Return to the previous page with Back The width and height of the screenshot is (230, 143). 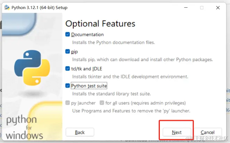tap(80, 132)
